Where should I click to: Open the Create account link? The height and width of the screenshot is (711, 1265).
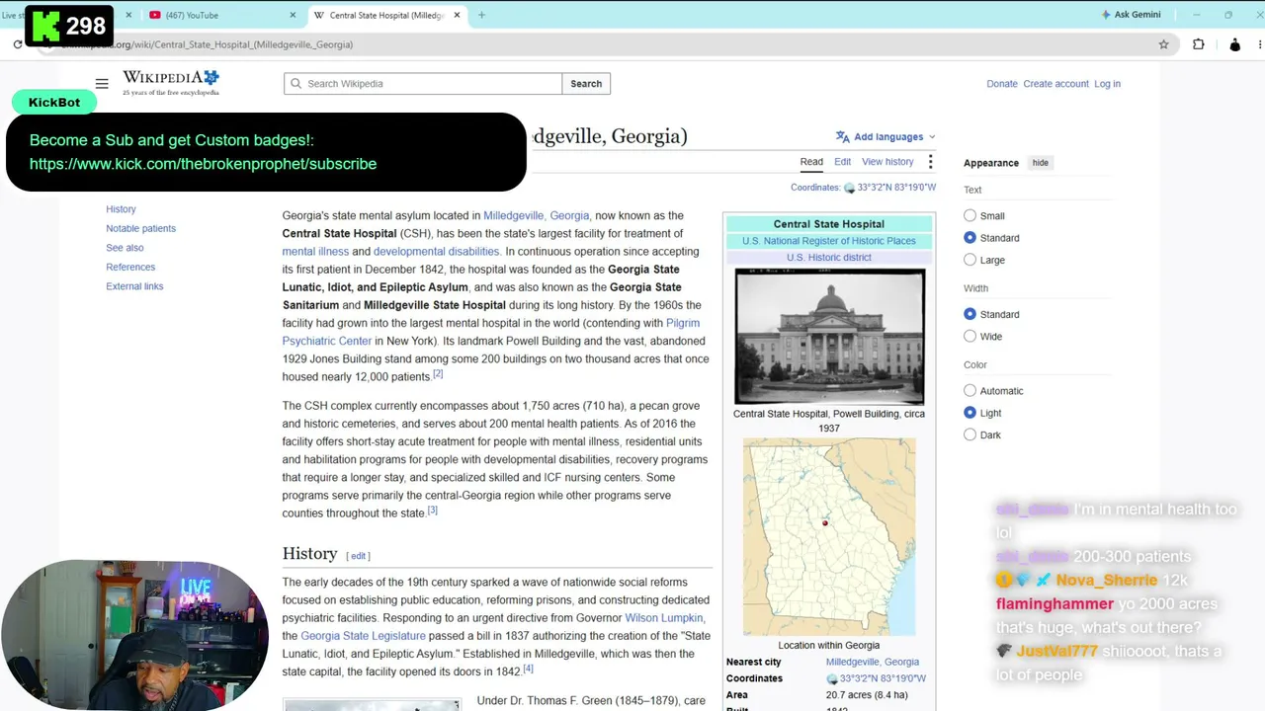tap(1055, 84)
